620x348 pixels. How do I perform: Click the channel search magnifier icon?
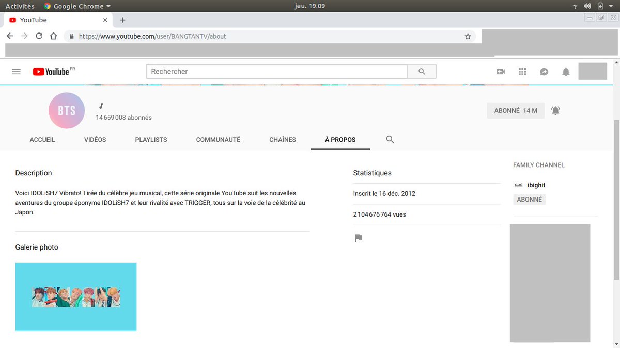[x=390, y=139]
